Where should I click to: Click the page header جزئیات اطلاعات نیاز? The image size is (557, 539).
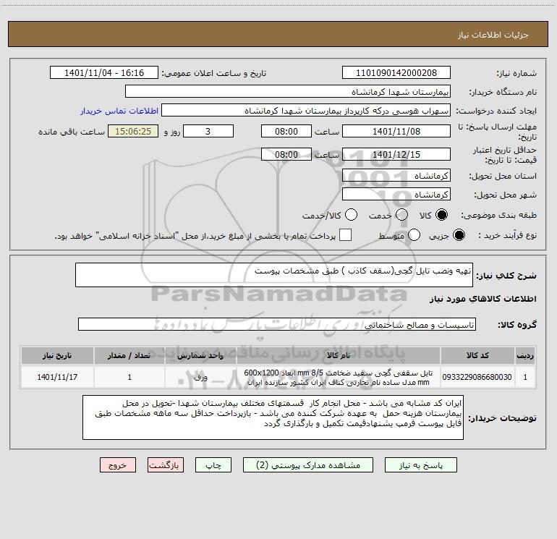point(493,35)
